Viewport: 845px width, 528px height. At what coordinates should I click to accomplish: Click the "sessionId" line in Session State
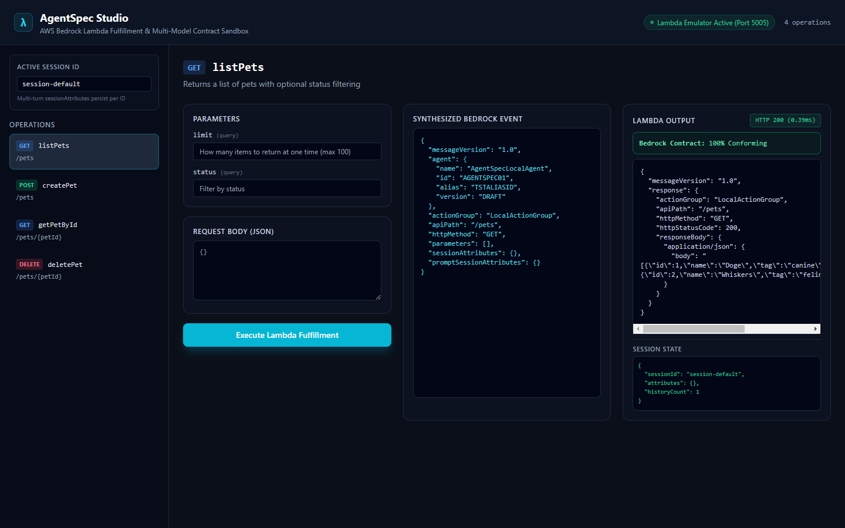694,374
